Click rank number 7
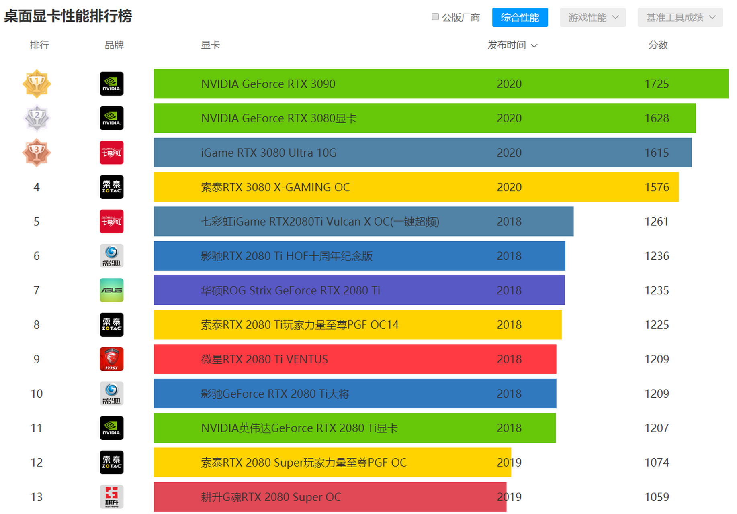 (x=37, y=290)
